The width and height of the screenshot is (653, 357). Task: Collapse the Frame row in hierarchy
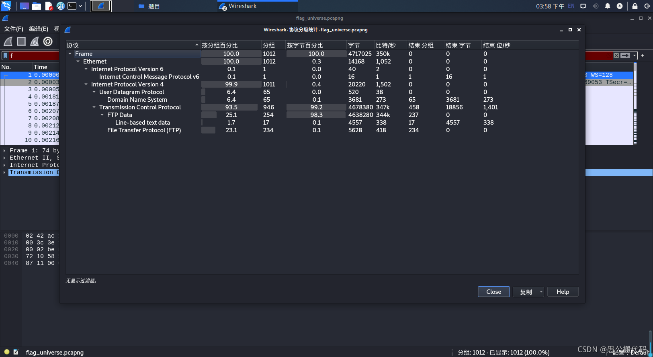(x=70, y=54)
